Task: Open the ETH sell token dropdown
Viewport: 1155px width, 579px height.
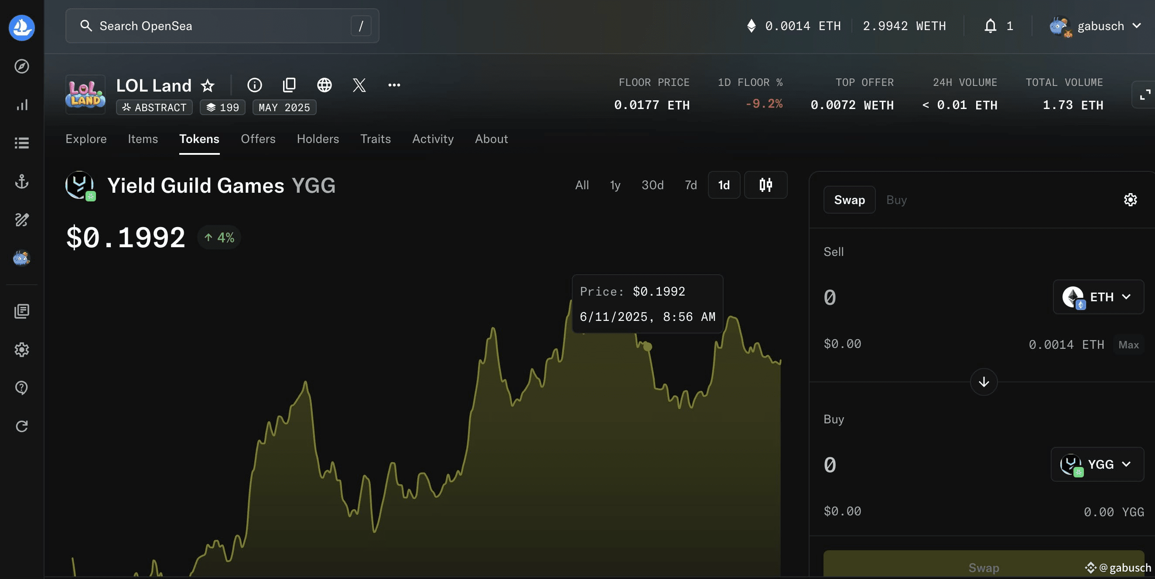Action: click(x=1098, y=296)
